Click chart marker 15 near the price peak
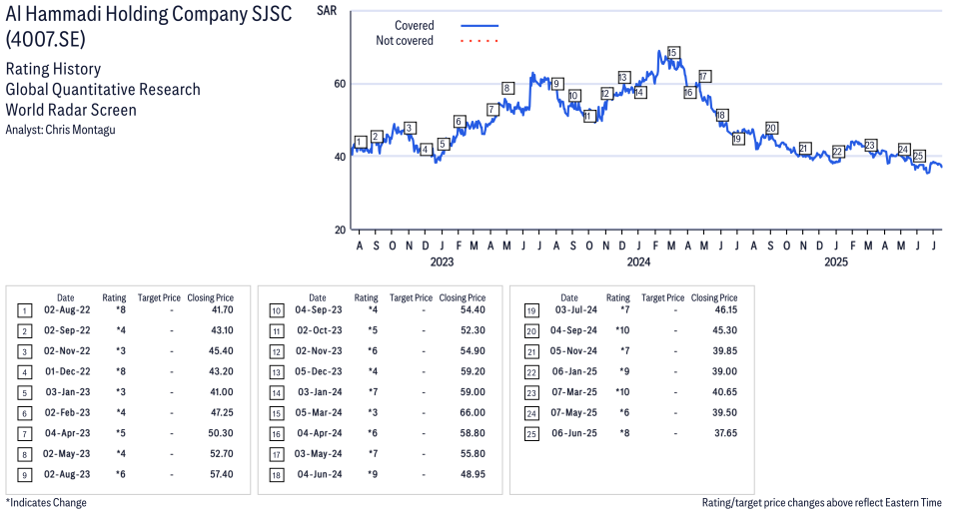953x509 pixels. pos(672,52)
